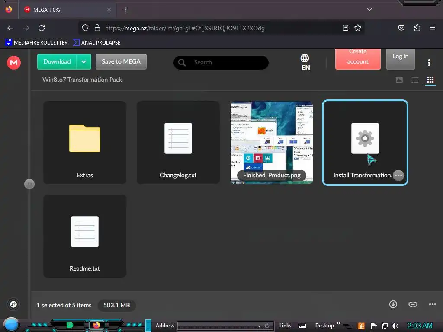
Task: Close the MEGA browser tab
Action: click(x=109, y=10)
